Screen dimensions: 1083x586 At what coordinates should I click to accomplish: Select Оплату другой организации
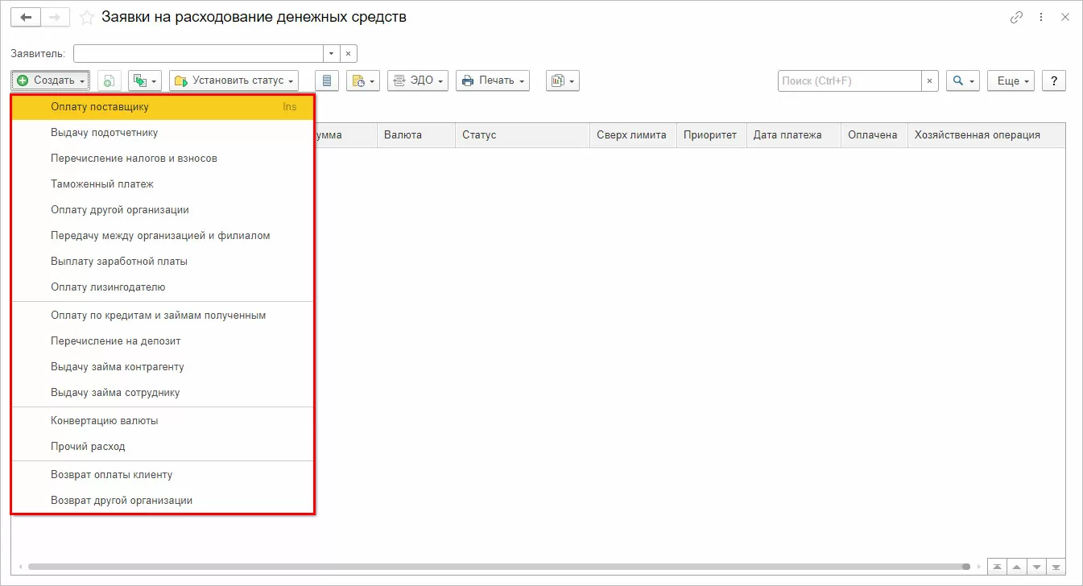(x=163, y=209)
